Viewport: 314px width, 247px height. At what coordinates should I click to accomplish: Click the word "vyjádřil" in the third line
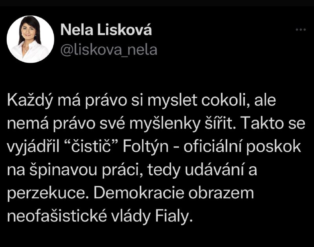coord(33,147)
